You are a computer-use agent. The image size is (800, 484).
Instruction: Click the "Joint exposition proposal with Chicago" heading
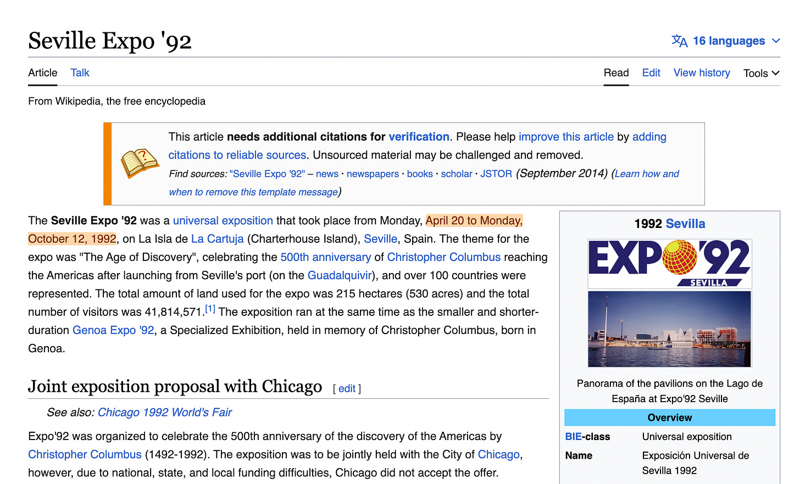[175, 387]
